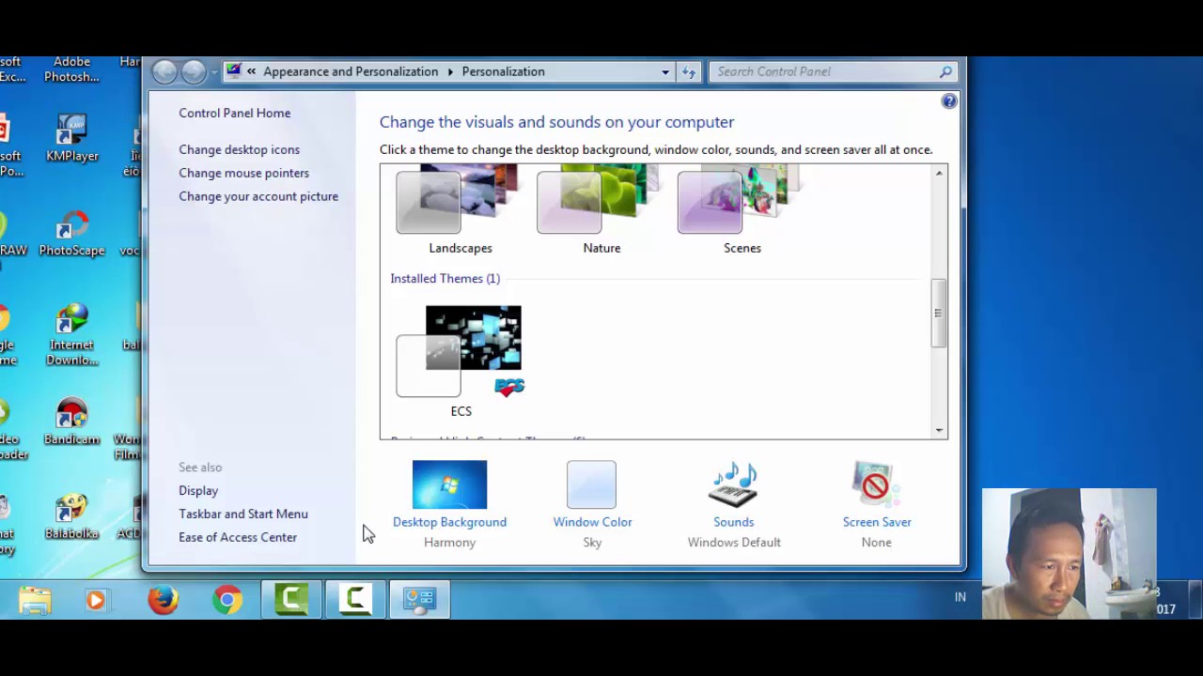Open the KMPlayer desktop shortcut

(72, 138)
